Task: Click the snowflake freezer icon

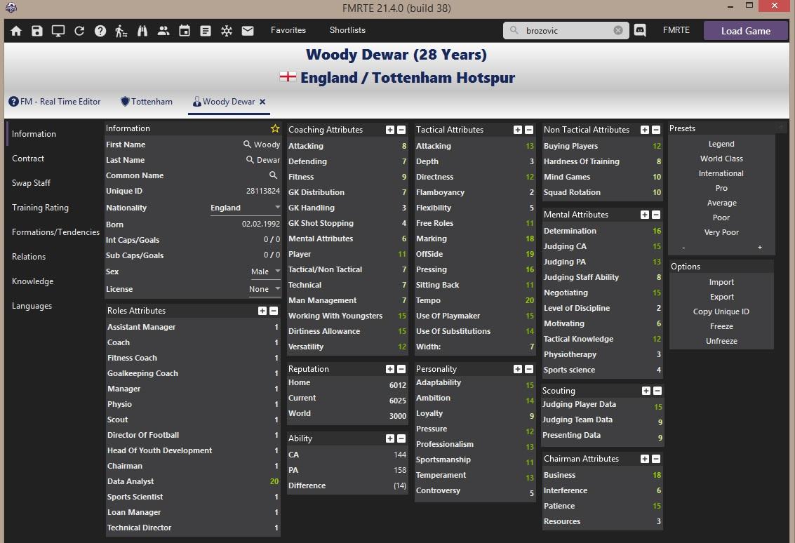Action: point(227,31)
